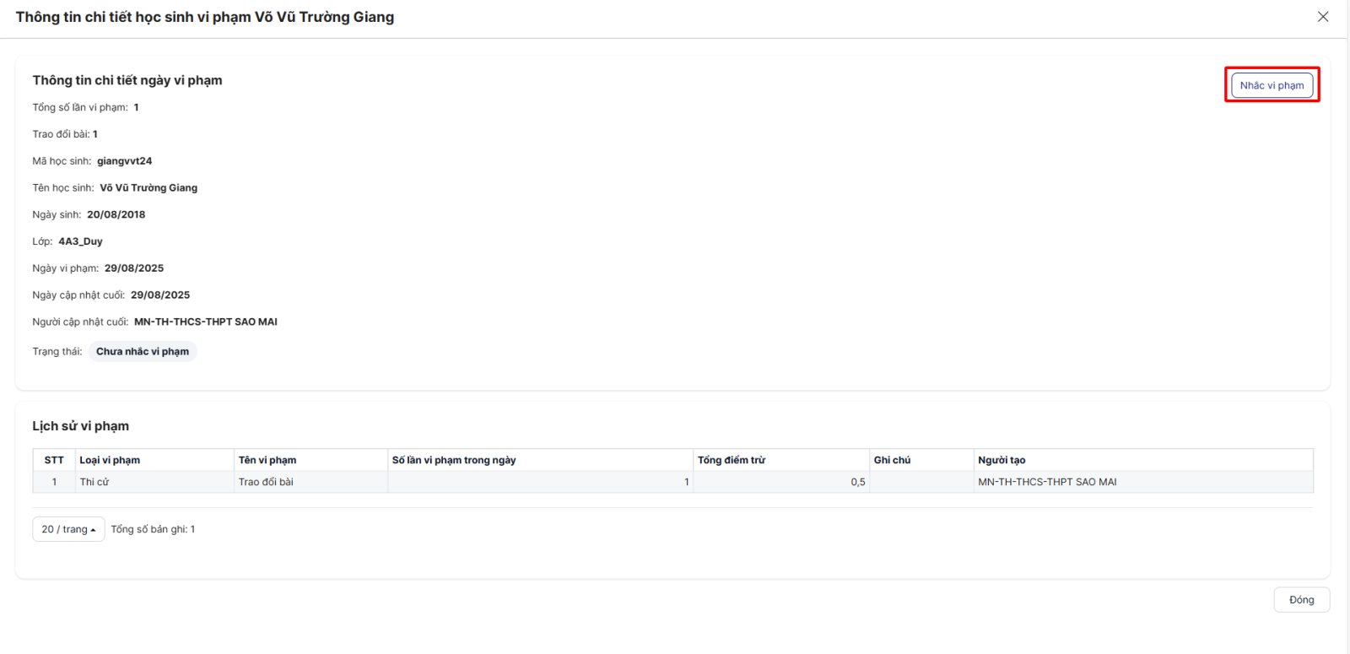Click the "Tổng điểm trừ" column header
The height and width of the screenshot is (654, 1350).
click(732, 460)
